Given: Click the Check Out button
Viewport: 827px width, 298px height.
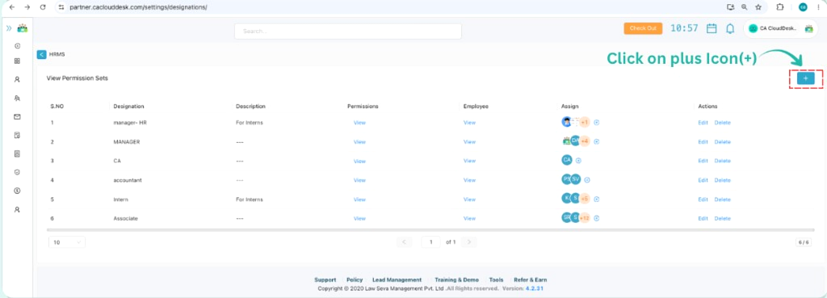Looking at the screenshot, I should click(643, 28).
